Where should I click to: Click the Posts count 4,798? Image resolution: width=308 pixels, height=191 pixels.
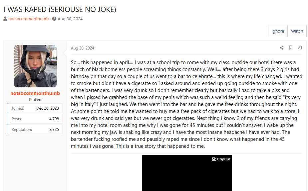54,119
